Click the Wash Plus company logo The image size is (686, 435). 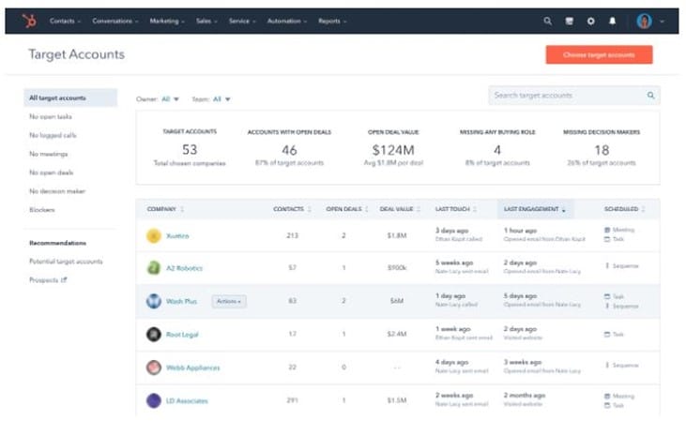coord(154,301)
